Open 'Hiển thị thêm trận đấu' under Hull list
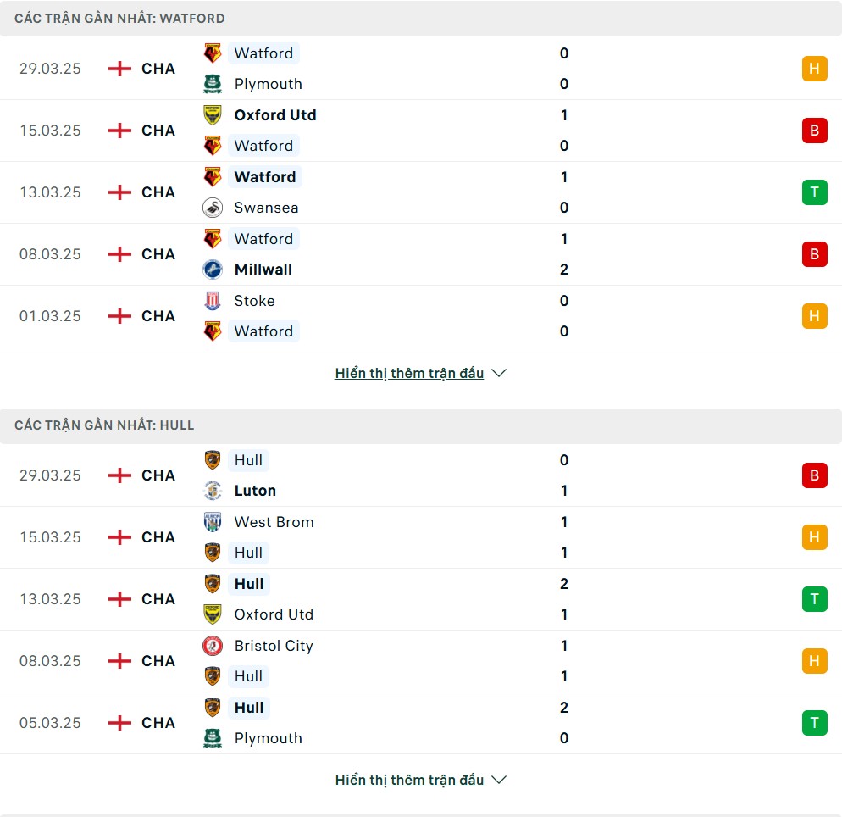842x817 pixels. tap(409, 780)
